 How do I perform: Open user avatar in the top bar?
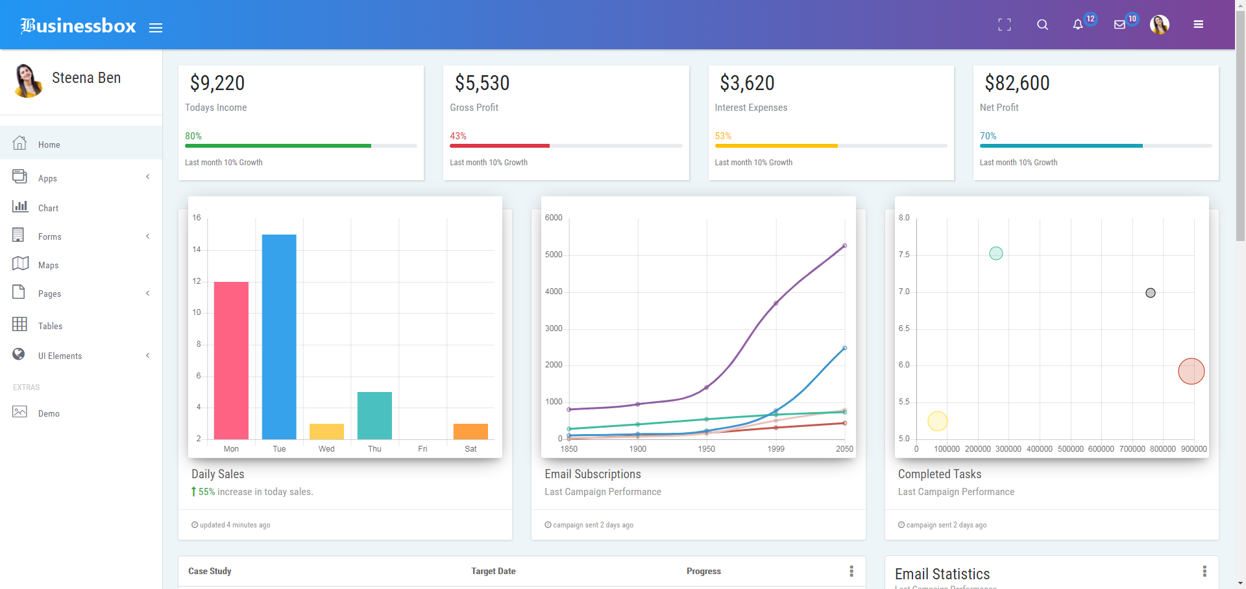point(1159,25)
